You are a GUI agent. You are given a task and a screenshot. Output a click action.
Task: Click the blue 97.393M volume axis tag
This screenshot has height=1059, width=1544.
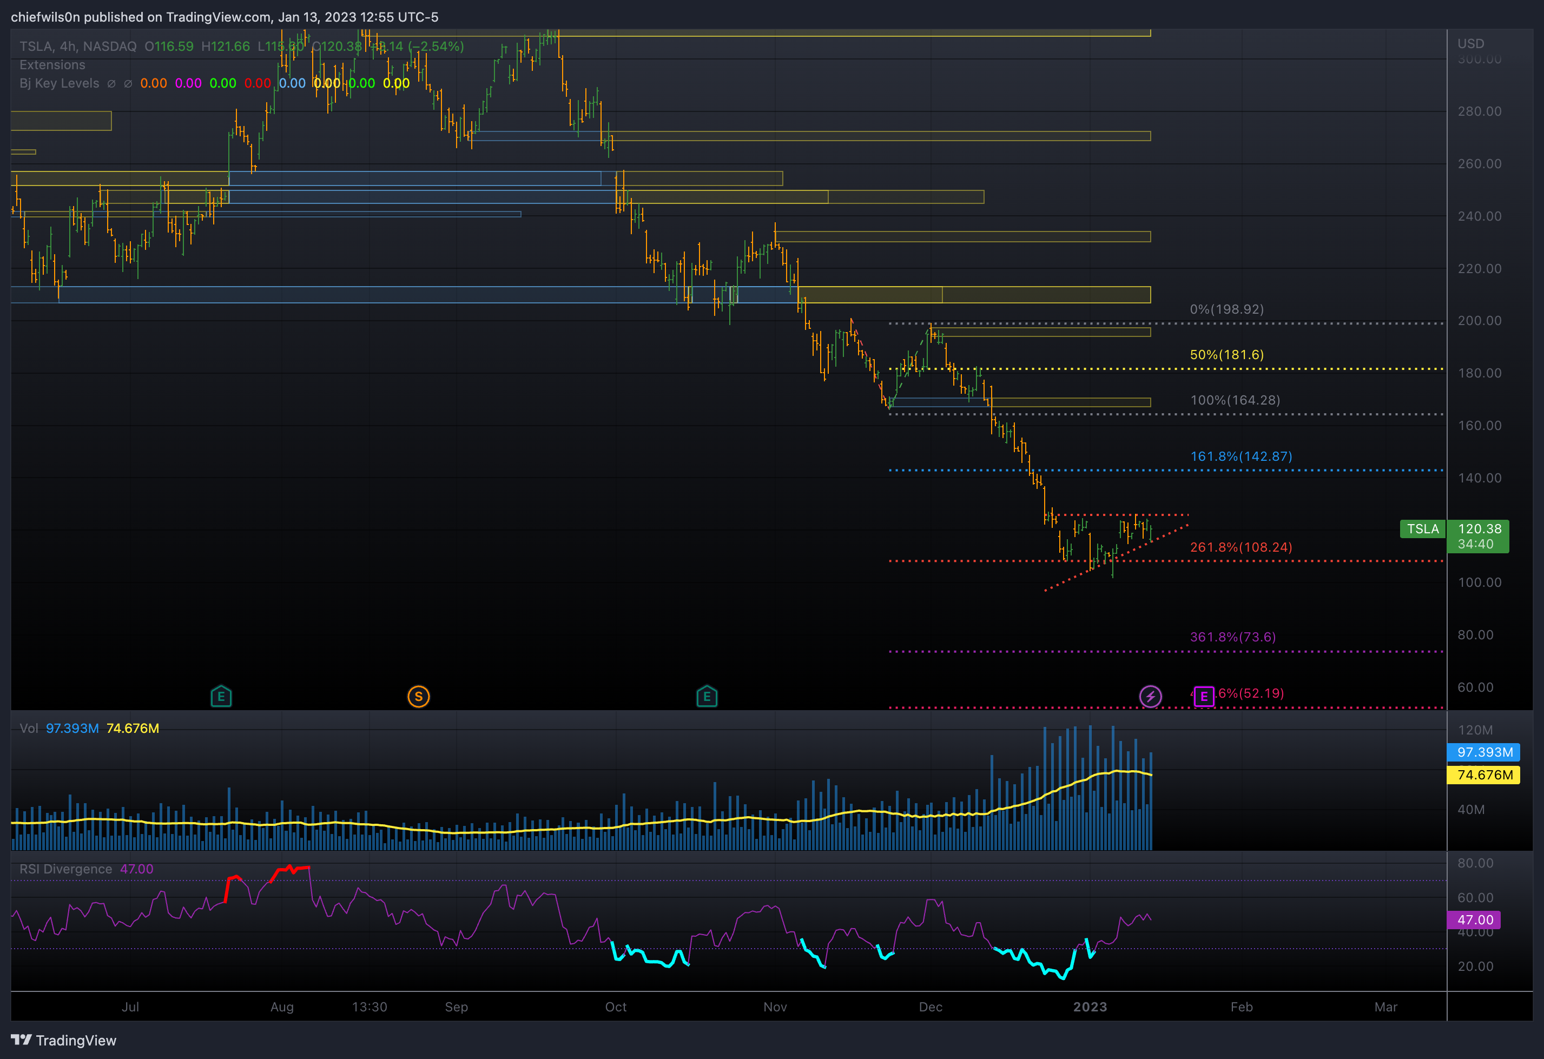(x=1483, y=752)
